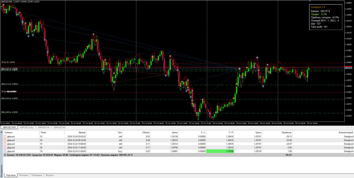Click the Позиций BUY: 1, SELL: 4 line
354x178 pixels.
325,20
